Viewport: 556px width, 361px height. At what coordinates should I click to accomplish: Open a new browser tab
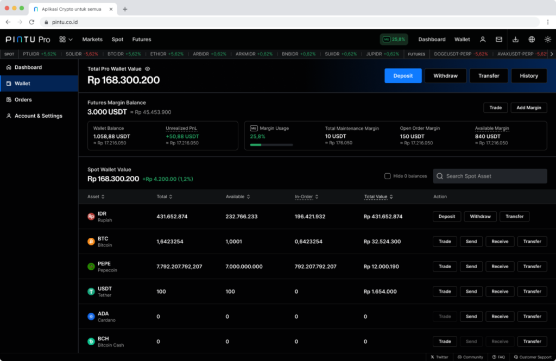coord(125,9)
